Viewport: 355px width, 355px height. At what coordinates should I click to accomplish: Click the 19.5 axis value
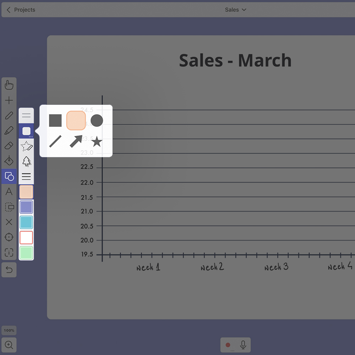click(x=87, y=254)
